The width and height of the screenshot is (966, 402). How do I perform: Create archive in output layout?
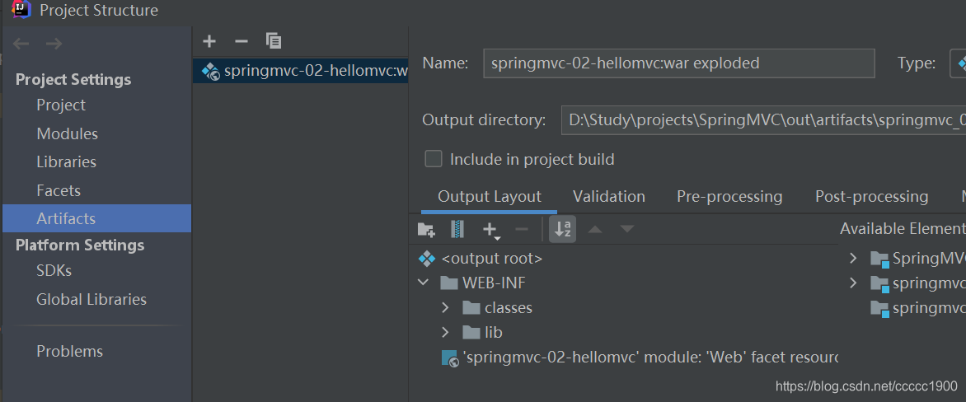(457, 230)
